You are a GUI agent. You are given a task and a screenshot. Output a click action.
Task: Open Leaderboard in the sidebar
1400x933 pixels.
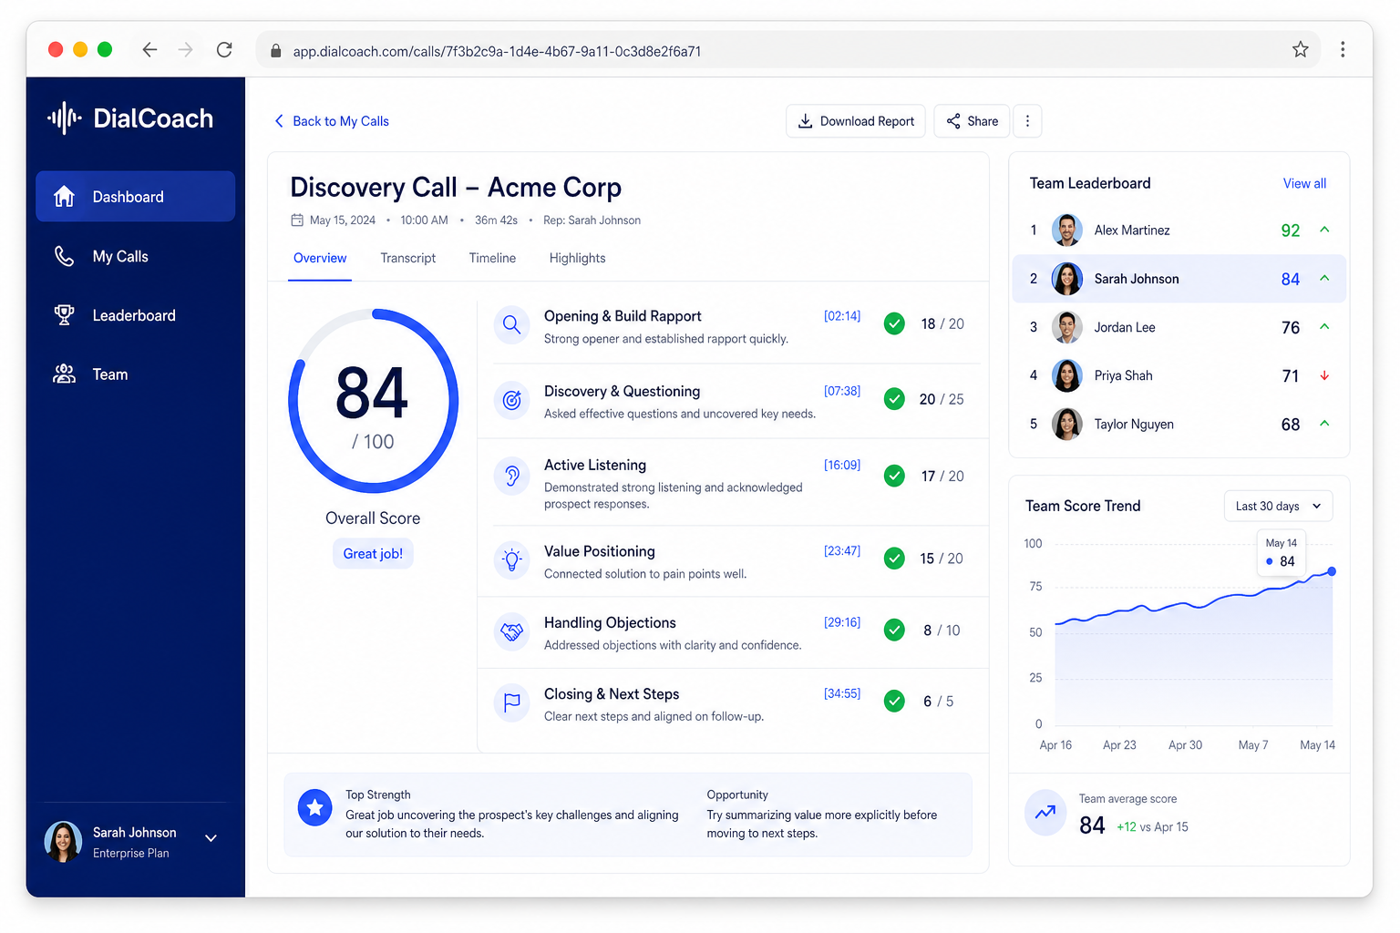click(135, 315)
